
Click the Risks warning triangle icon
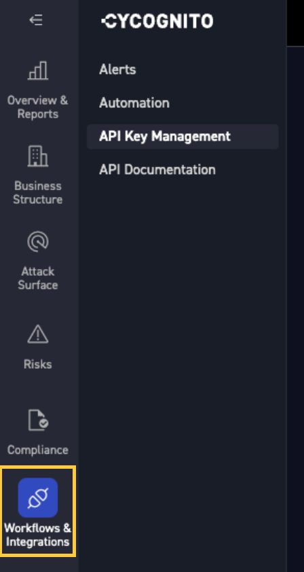pyautogui.click(x=38, y=334)
